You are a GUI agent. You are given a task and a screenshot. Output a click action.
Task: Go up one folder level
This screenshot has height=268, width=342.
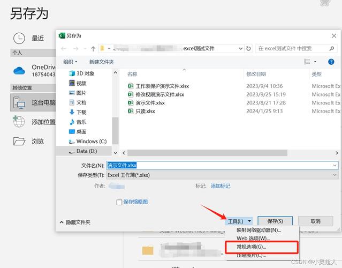93,48
